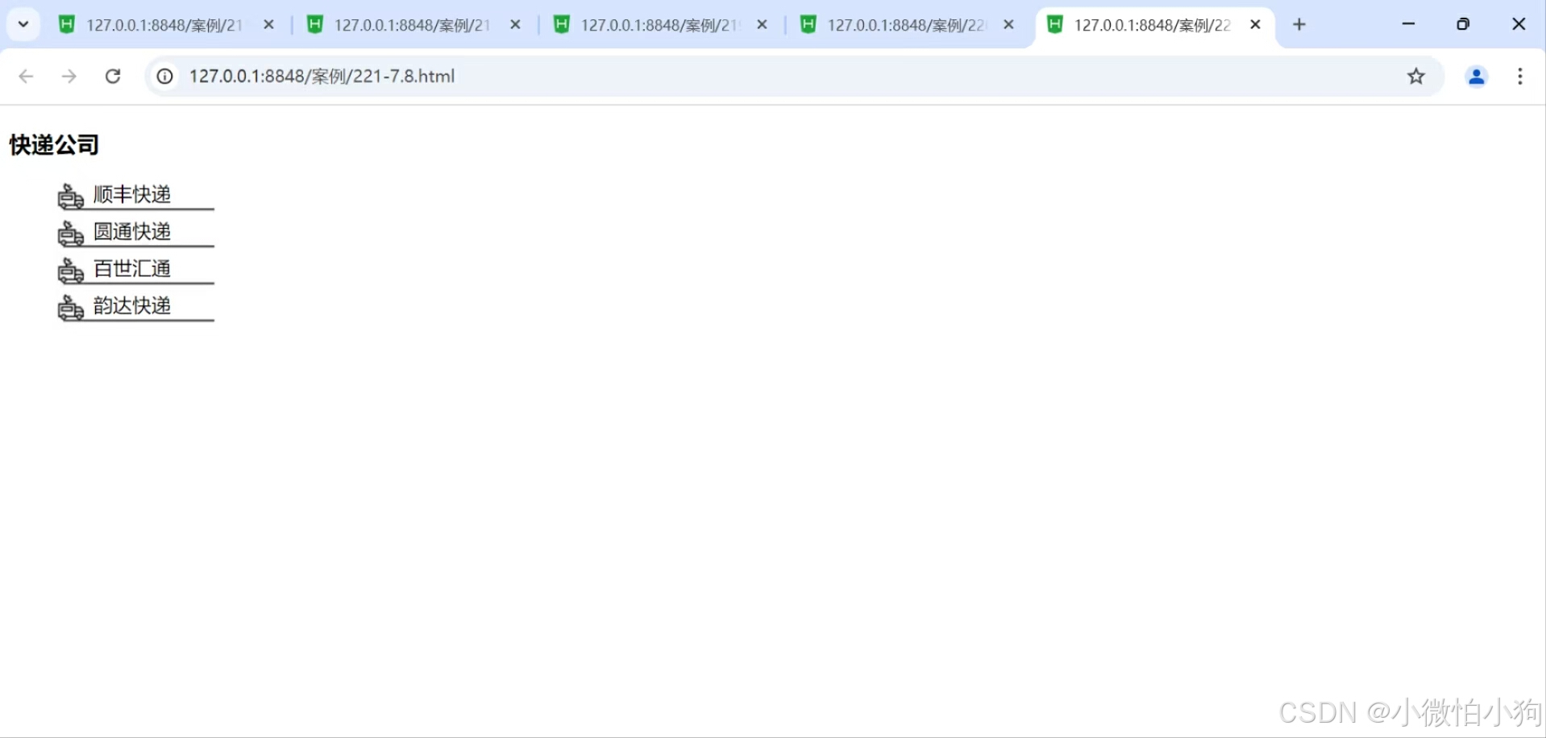Close the fourth browser tab
1546x738 pixels.
[1009, 25]
